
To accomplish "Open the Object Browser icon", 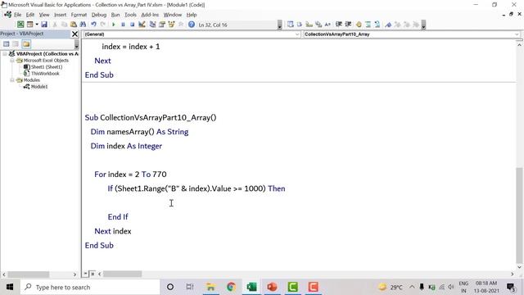I will click(171, 25).
